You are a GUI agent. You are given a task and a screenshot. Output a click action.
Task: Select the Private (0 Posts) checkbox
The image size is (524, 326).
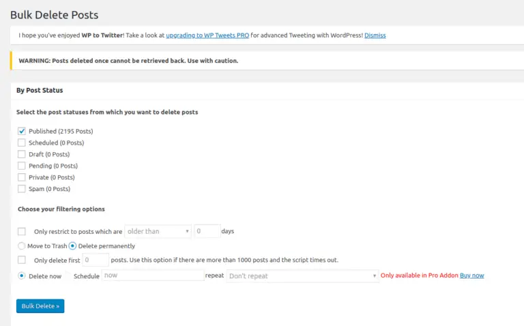[x=22, y=177]
